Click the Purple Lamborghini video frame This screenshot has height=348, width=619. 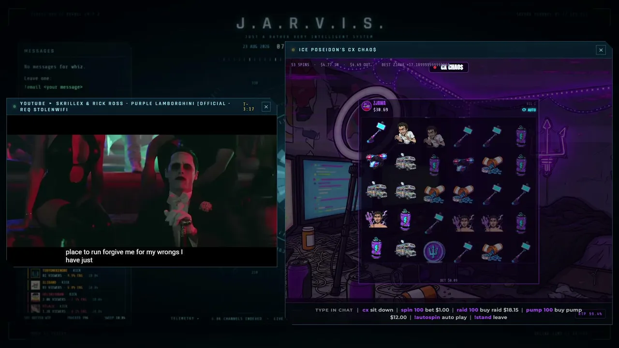click(142, 191)
